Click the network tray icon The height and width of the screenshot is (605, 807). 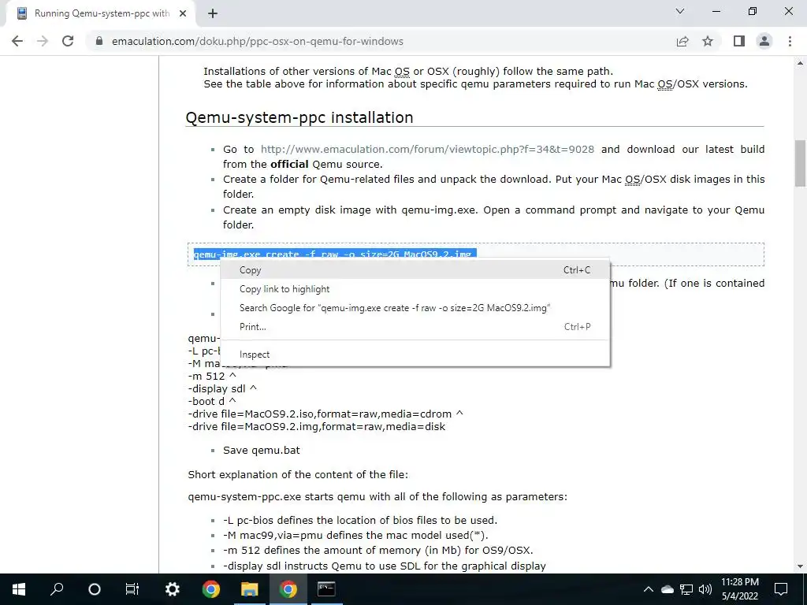pos(686,589)
